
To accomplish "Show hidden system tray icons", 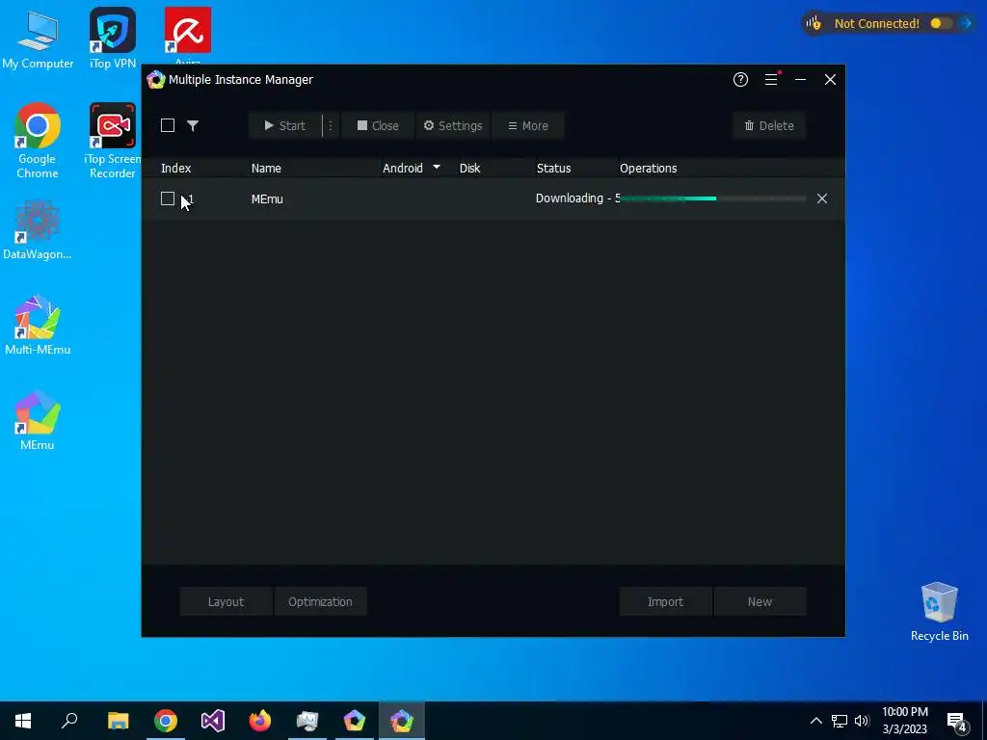I will 815,721.
